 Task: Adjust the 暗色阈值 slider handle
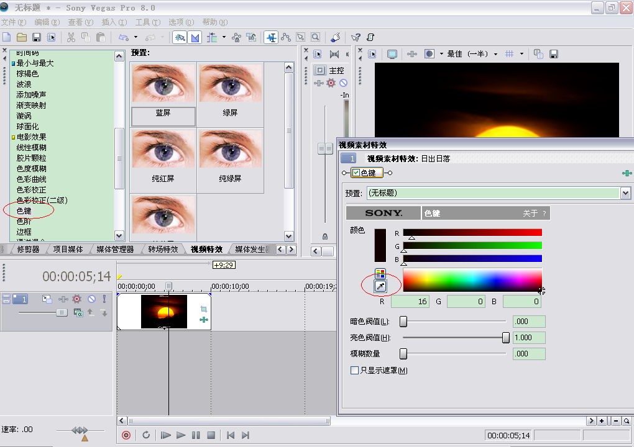[403, 322]
